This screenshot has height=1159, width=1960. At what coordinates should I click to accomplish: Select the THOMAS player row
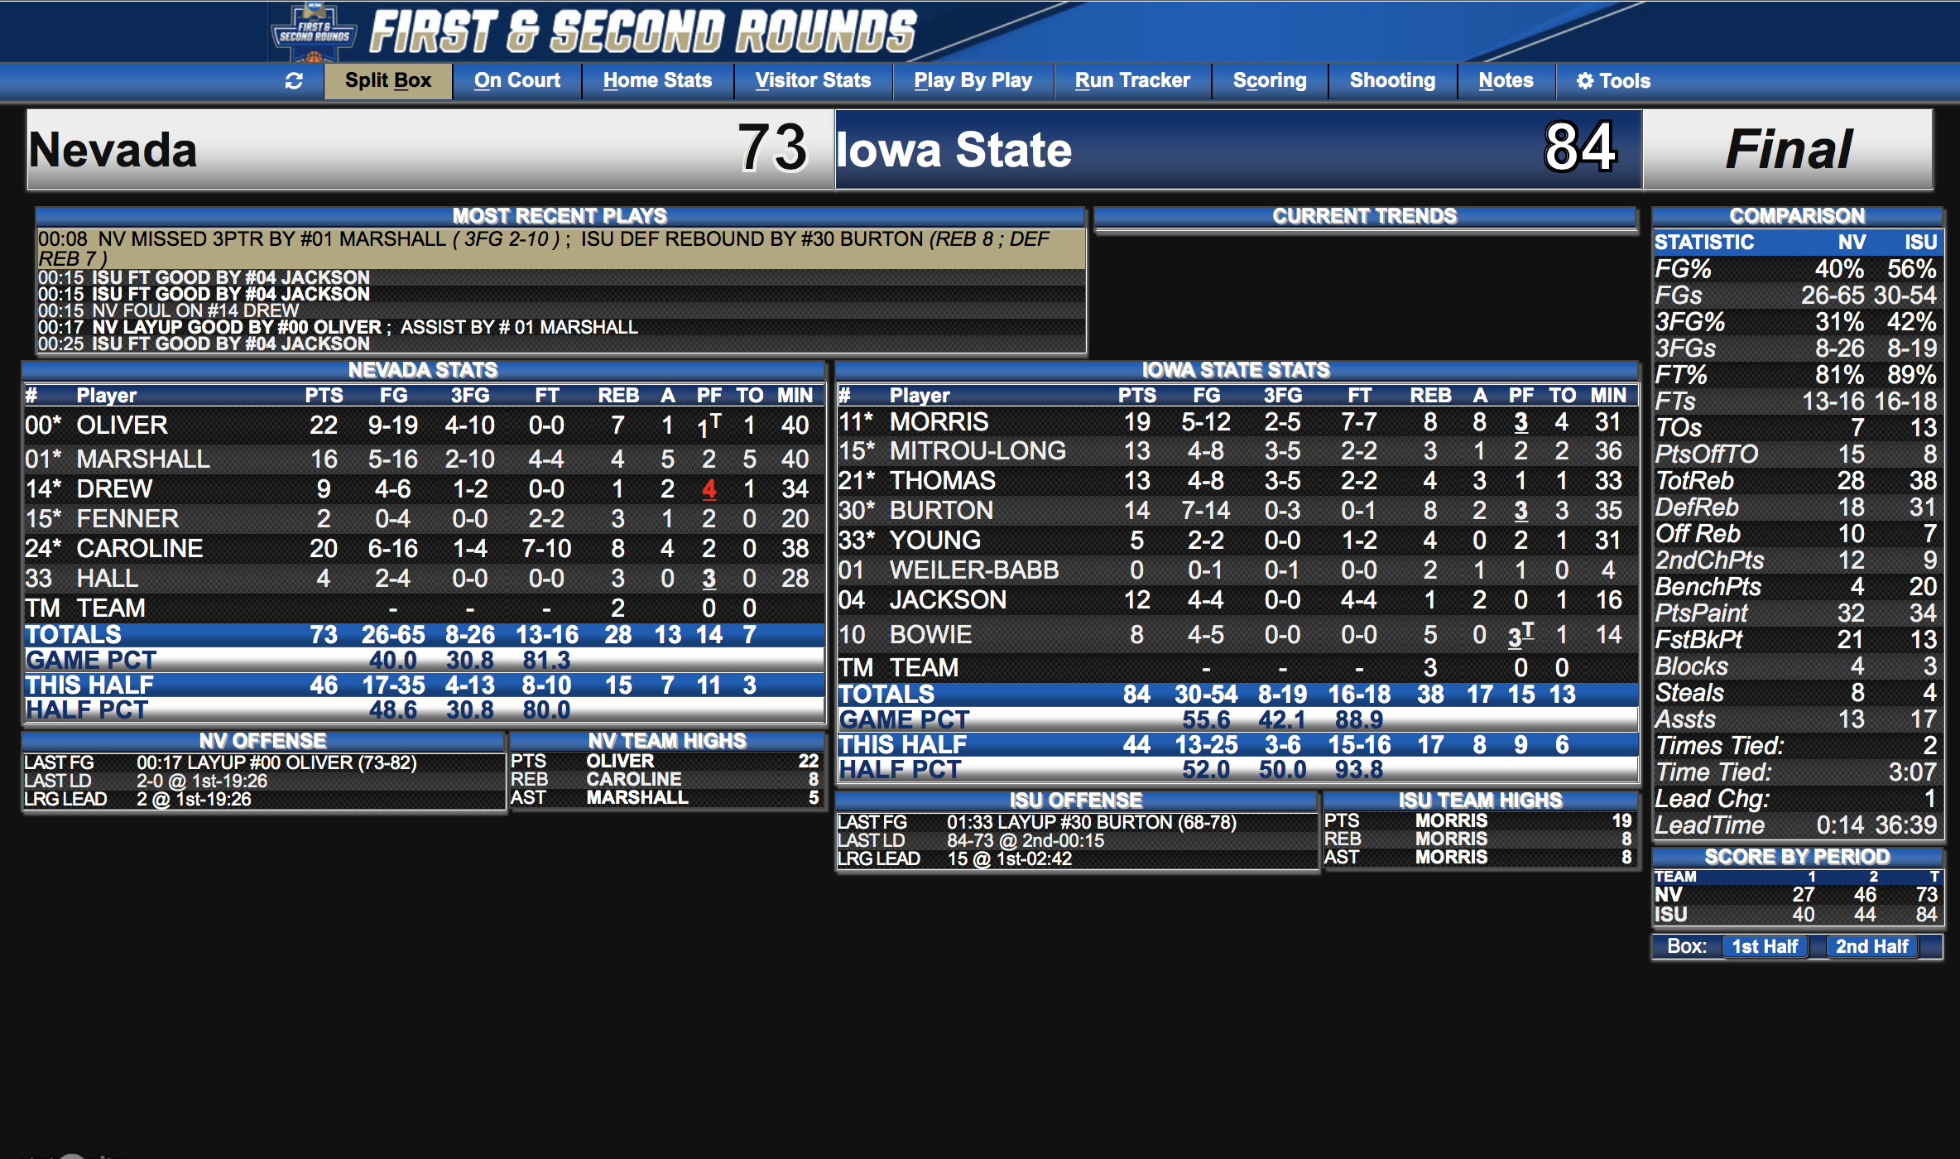[x=1237, y=481]
